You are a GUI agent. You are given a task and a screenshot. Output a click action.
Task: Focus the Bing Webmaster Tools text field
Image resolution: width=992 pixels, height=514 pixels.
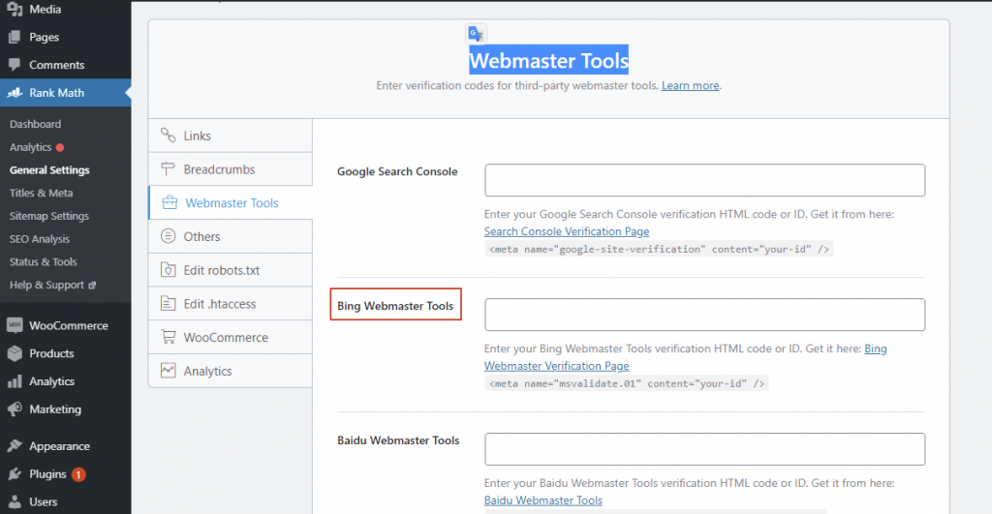coord(704,315)
